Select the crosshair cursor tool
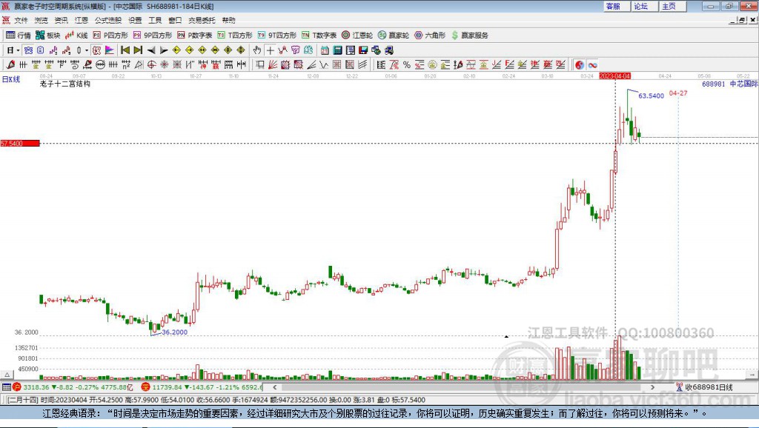 click(x=270, y=50)
